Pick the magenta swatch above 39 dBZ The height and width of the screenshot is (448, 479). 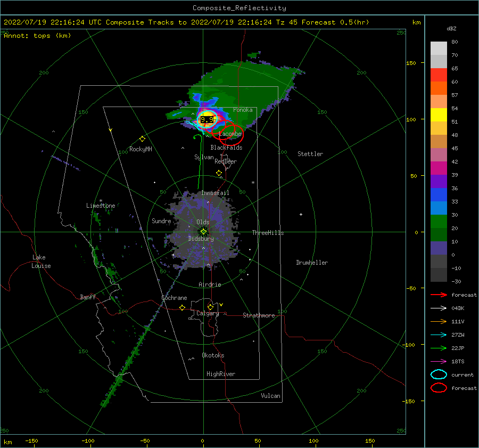coord(439,168)
